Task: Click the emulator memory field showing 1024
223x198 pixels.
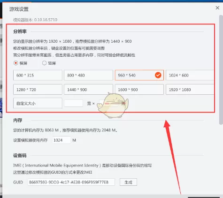Action: tap(62, 140)
